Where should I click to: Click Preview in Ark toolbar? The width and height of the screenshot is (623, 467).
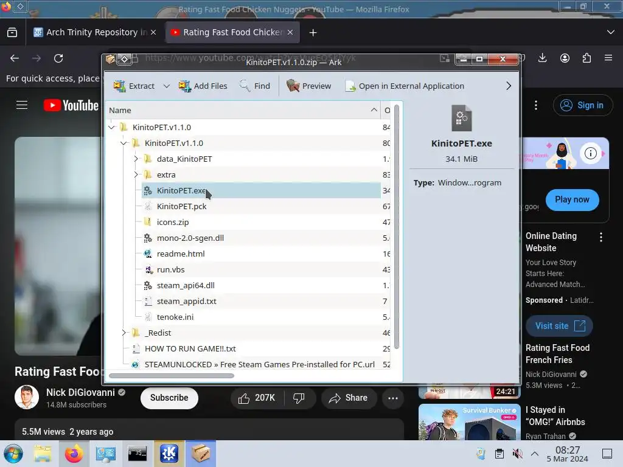[308, 86]
